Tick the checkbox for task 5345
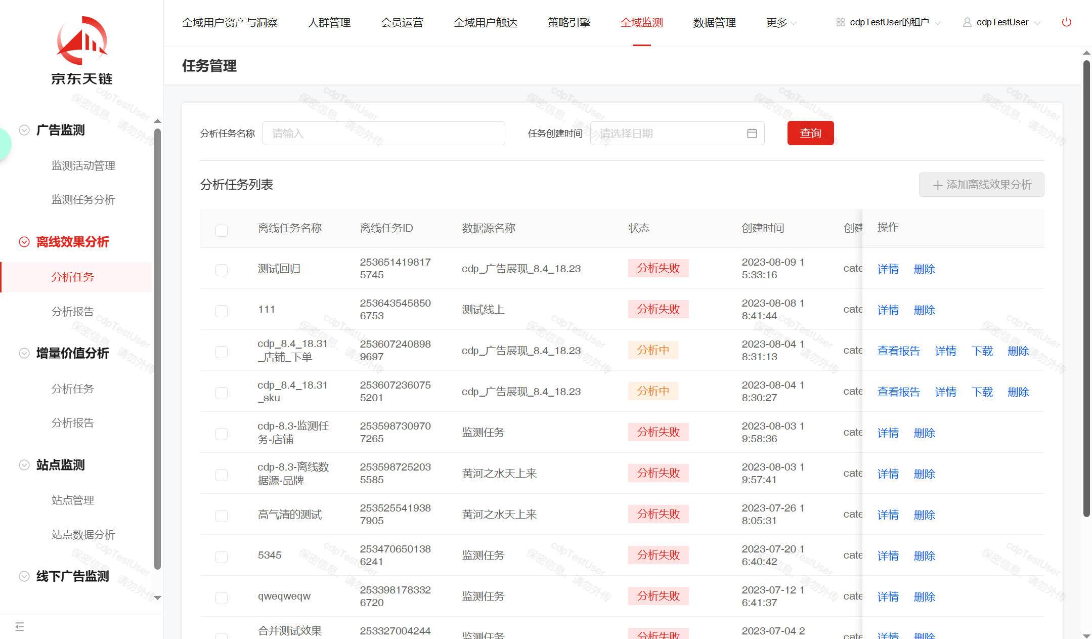 (x=222, y=557)
